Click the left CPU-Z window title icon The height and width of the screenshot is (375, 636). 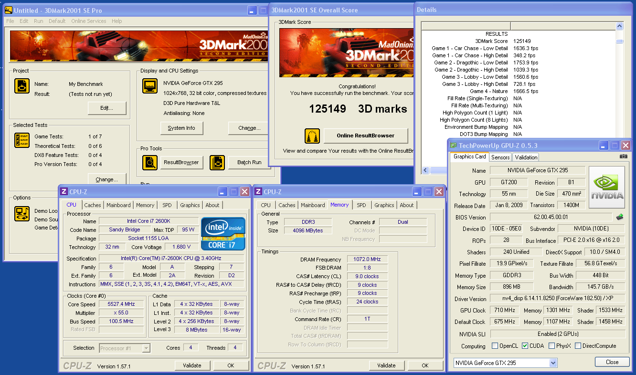click(x=64, y=191)
